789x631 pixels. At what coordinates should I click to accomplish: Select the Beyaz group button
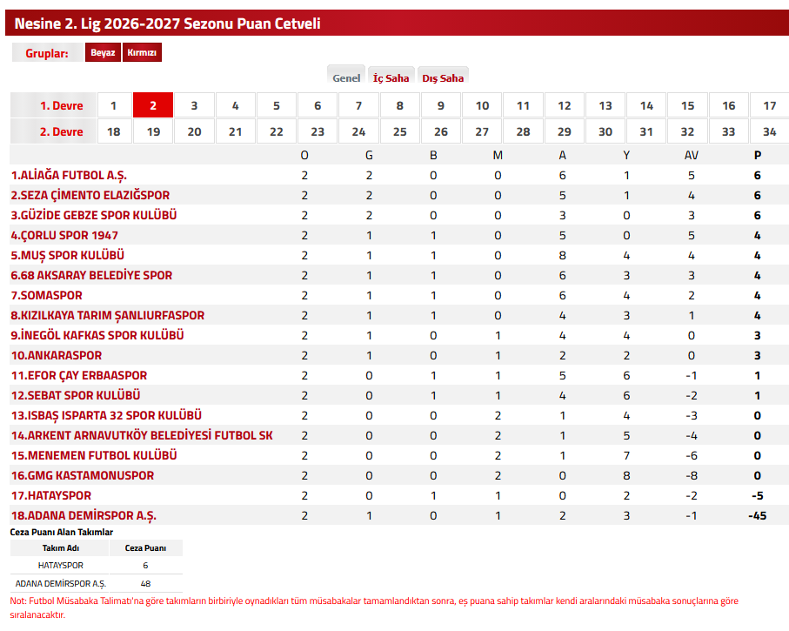pyautogui.click(x=103, y=52)
